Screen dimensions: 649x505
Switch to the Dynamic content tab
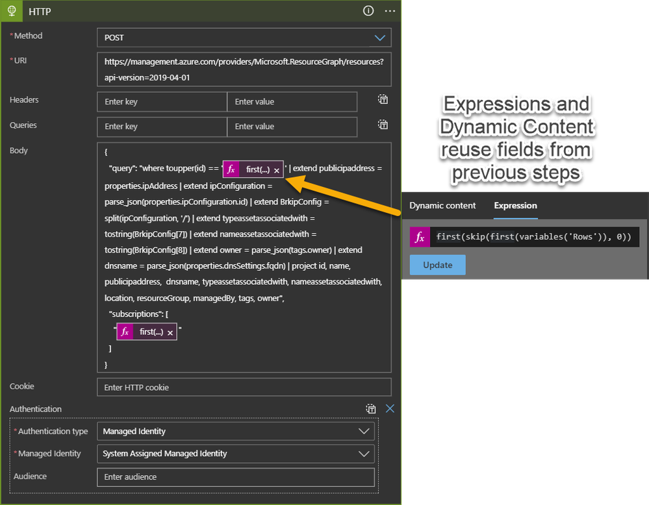coord(442,206)
